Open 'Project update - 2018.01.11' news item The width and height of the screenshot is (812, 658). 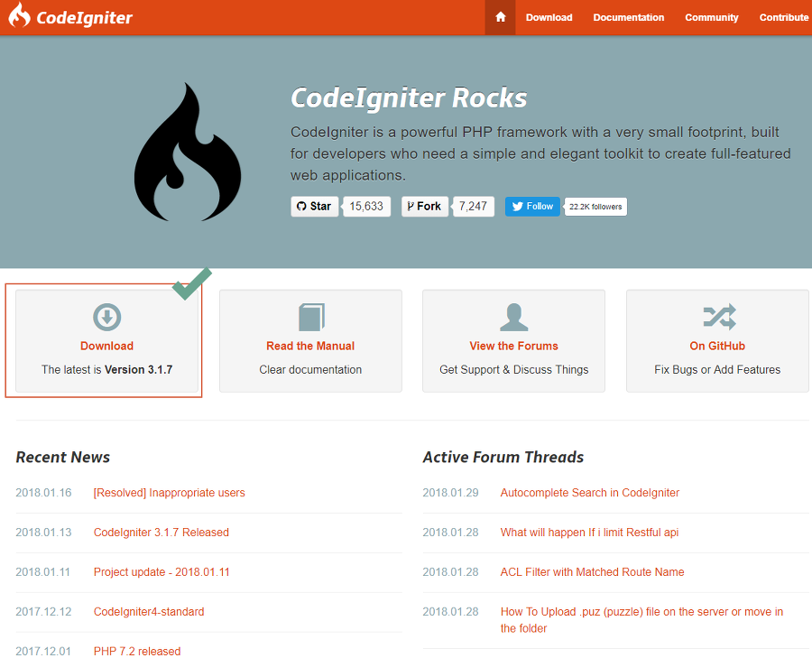pos(161,572)
